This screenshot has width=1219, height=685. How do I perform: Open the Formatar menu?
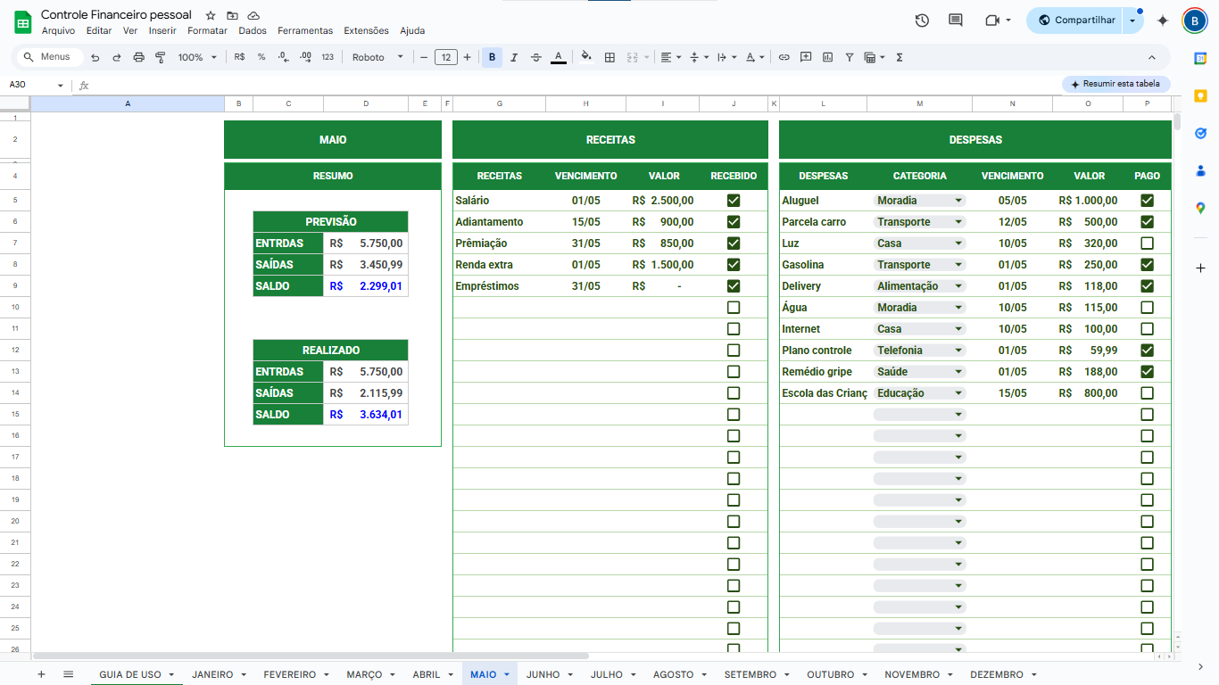coord(207,30)
